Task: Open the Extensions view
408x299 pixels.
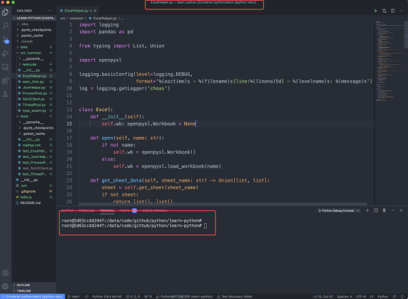Action: click(5, 80)
